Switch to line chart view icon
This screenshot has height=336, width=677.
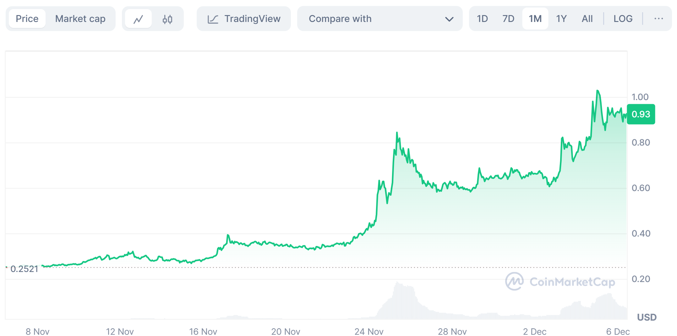click(x=138, y=19)
